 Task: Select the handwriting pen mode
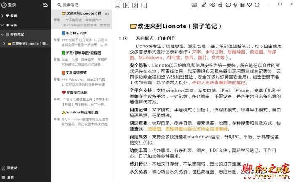coord(204,5)
